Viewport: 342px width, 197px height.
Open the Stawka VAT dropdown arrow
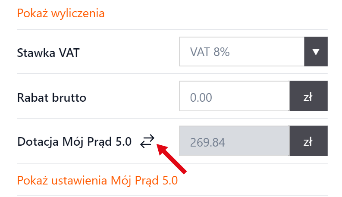coord(316,52)
